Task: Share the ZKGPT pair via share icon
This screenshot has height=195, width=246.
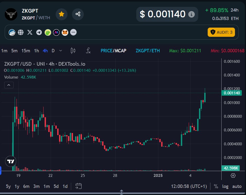Action: pos(78,14)
